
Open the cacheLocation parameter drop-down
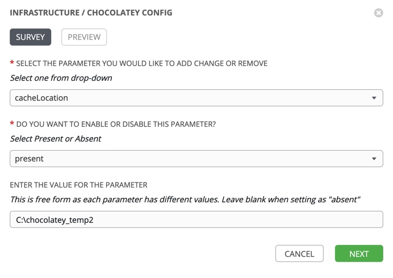[x=196, y=98]
